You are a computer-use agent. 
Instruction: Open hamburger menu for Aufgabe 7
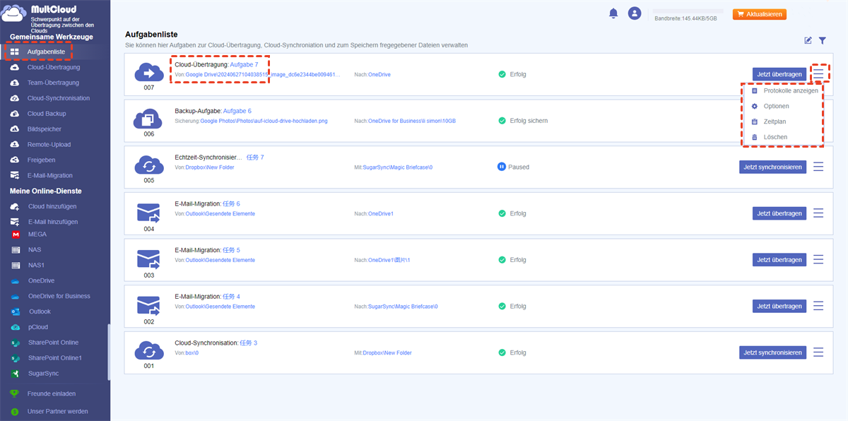click(x=818, y=73)
